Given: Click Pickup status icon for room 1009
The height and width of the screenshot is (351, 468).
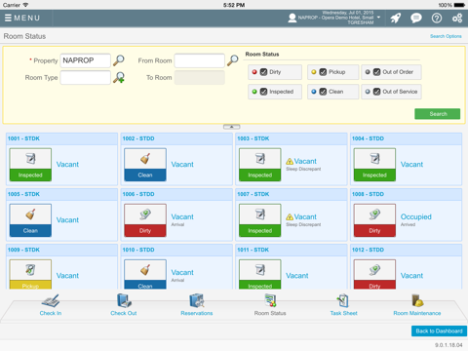Looking at the screenshot, I should coord(30,274).
